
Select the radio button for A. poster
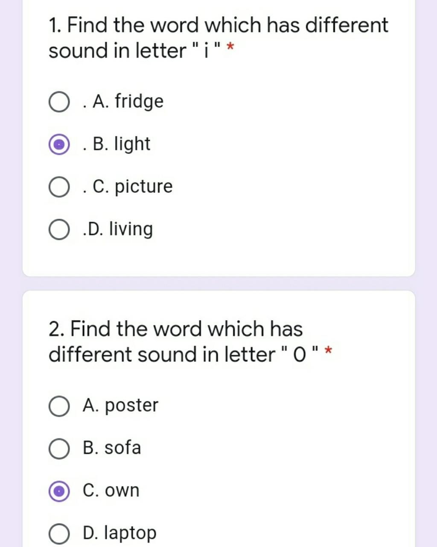click(58, 406)
